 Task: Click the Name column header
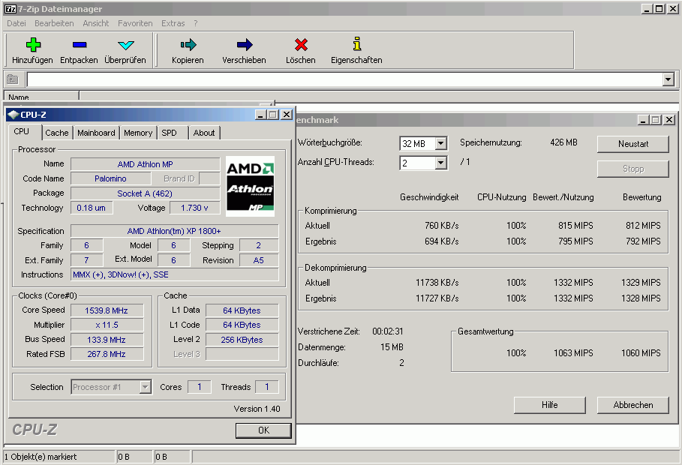pyautogui.click(x=41, y=97)
